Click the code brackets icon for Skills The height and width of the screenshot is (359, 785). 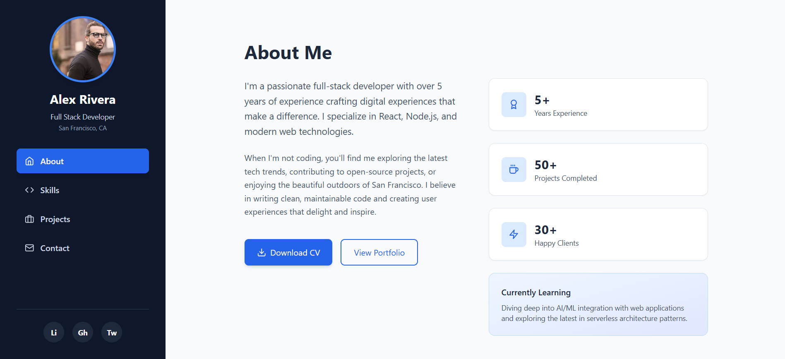click(x=29, y=190)
